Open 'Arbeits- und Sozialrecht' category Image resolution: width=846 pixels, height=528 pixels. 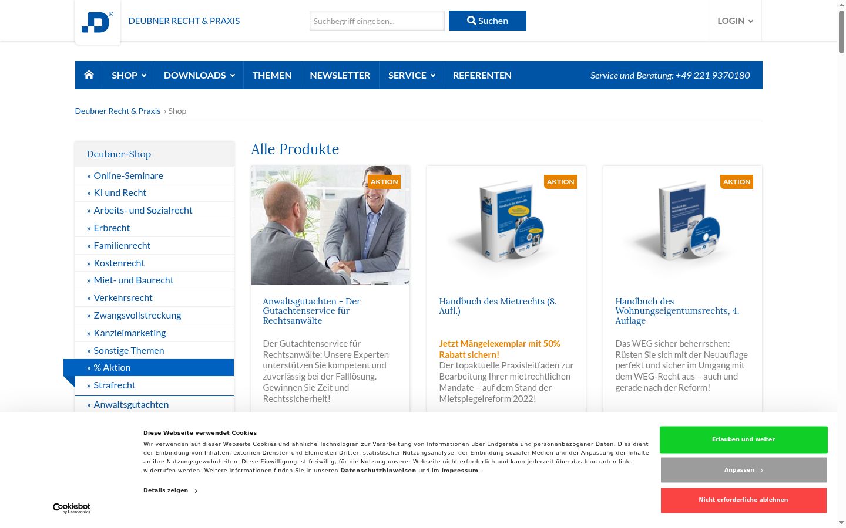(x=155, y=211)
